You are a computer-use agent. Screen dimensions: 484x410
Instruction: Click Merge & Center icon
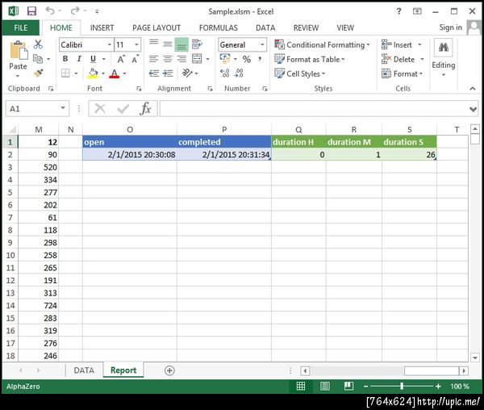pyautogui.click(x=197, y=59)
